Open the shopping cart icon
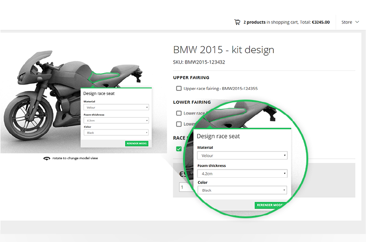Viewport: 366px width, 242px height. pos(237,22)
